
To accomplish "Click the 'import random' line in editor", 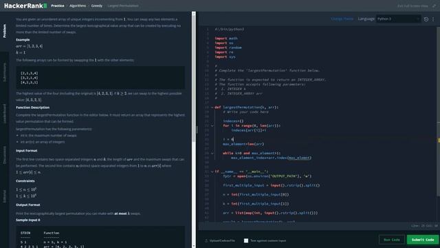I will coord(228,48).
